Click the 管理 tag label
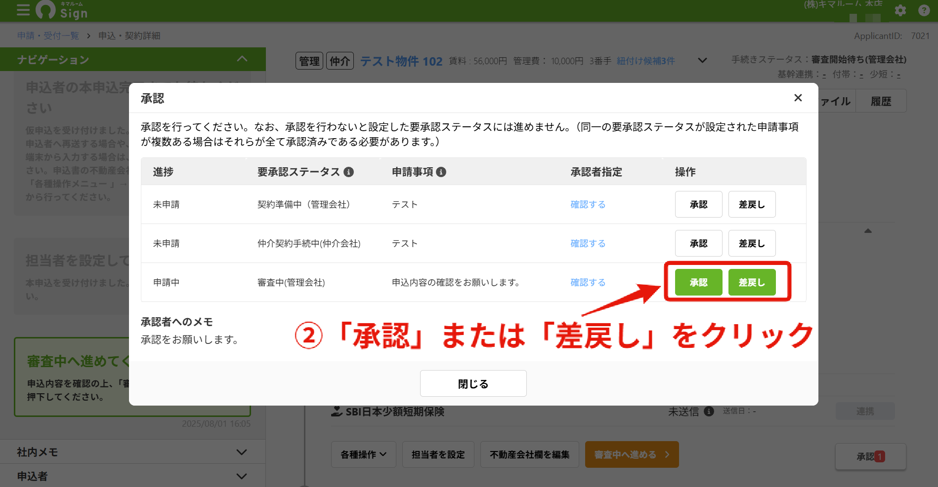The height and width of the screenshot is (487, 938). point(309,61)
